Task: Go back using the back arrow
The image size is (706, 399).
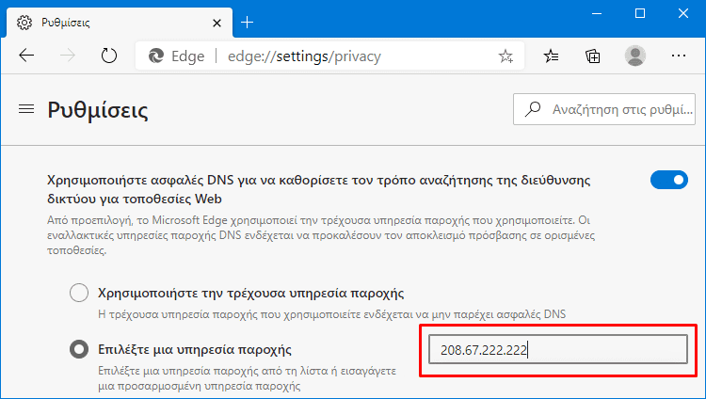Action: [26, 56]
